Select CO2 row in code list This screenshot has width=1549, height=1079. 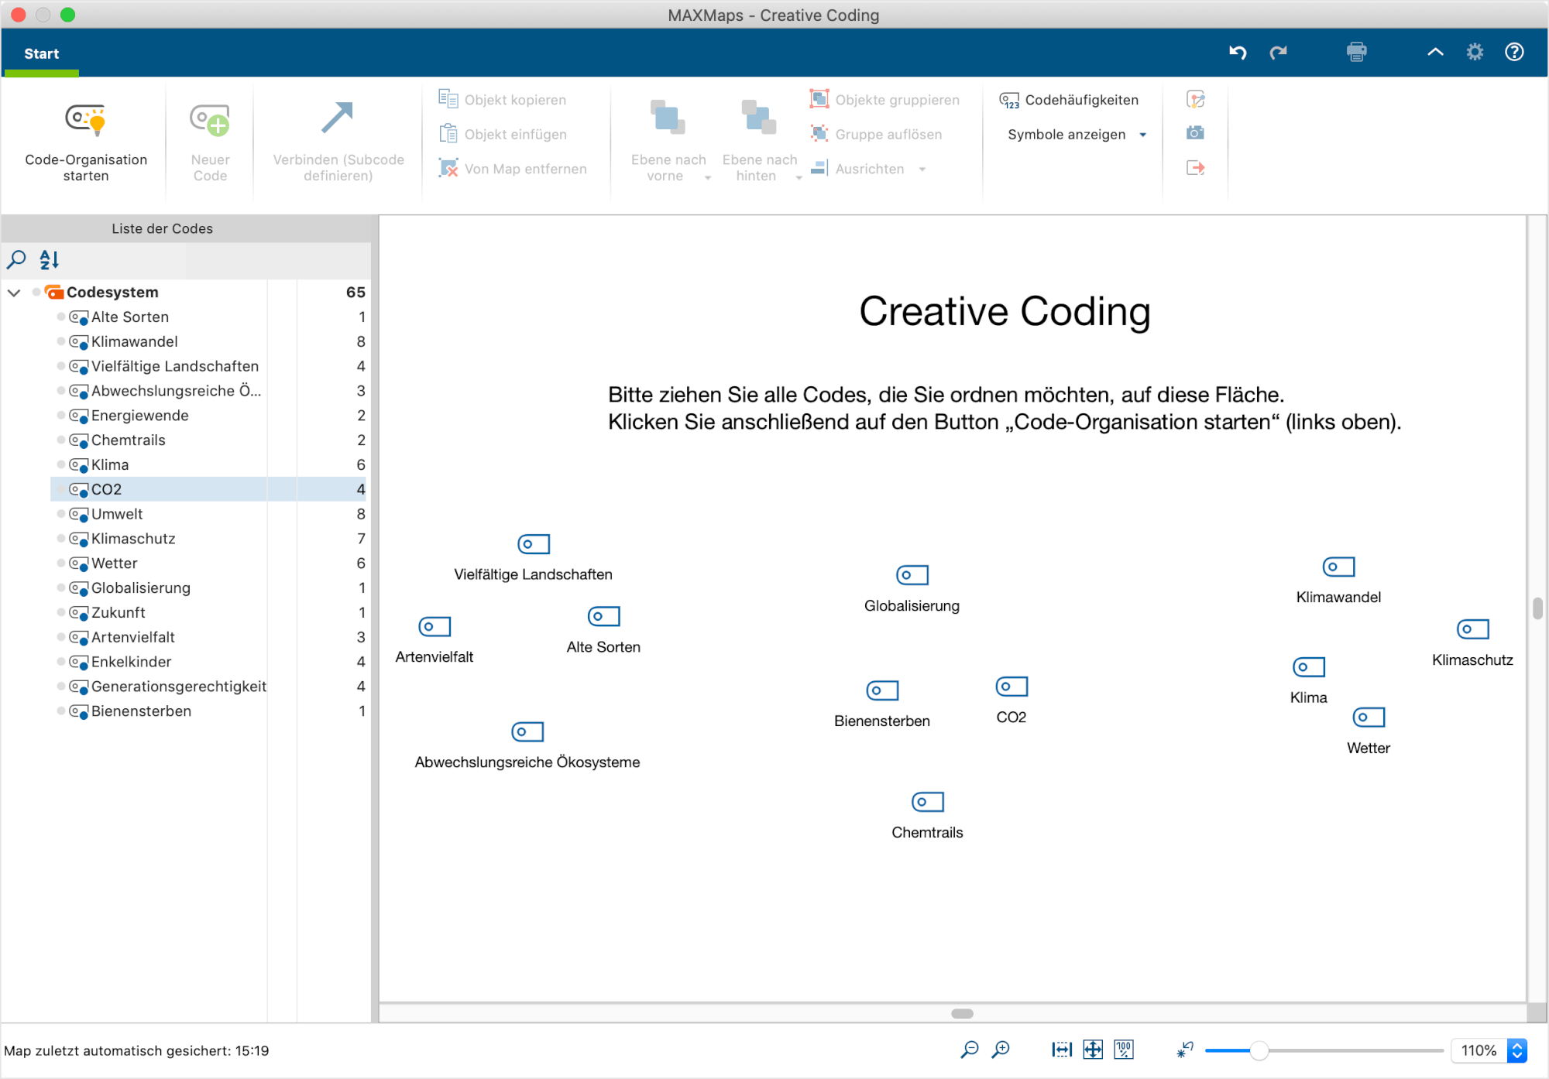pyautogui.click(x=209, y=489)
